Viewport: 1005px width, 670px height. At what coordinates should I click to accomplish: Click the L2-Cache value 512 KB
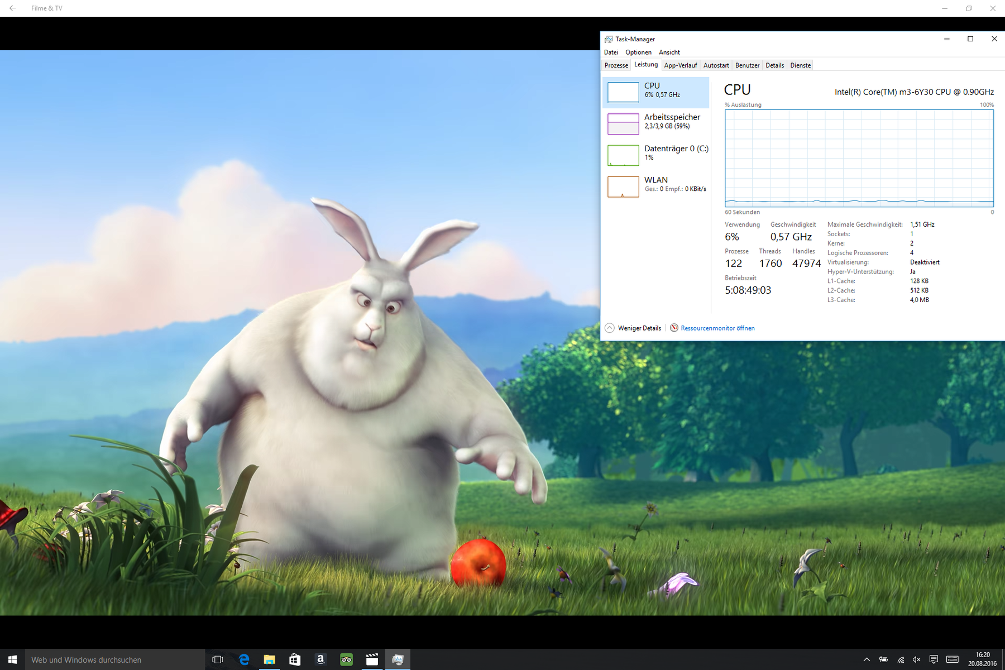click(919, 290)
